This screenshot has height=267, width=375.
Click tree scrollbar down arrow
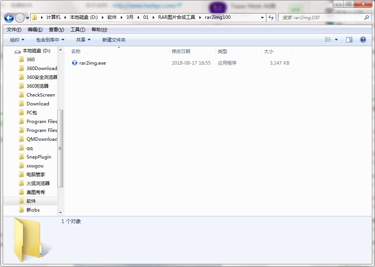(60, 212)
